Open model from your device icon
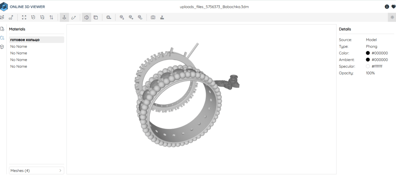396x175 pixels. [x=2, y=17]
